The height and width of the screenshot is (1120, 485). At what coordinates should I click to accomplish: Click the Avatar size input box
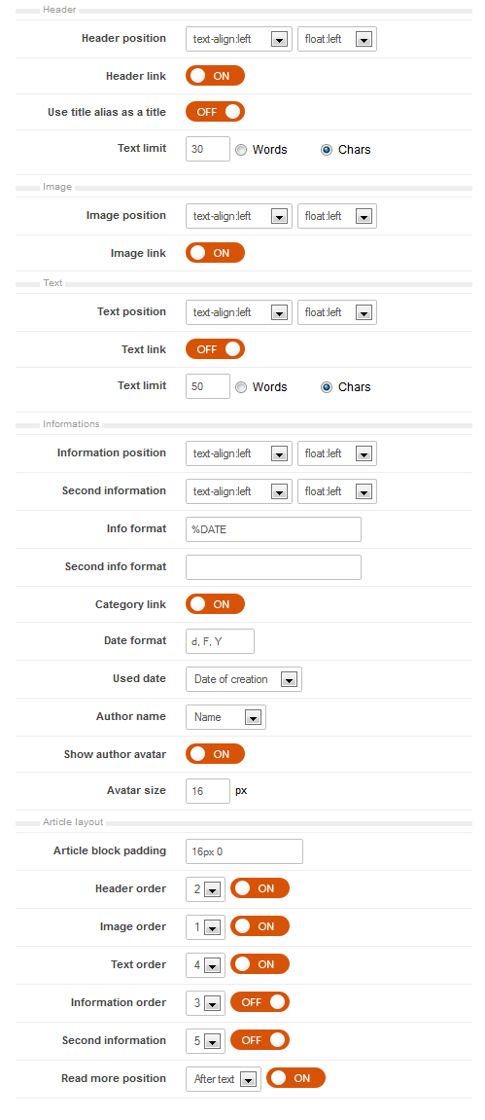pos(208,791)
